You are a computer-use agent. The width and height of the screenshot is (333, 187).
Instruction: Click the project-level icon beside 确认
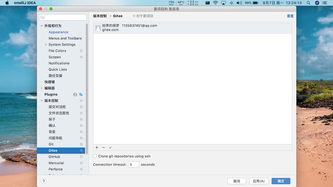(x=81, y=126)
